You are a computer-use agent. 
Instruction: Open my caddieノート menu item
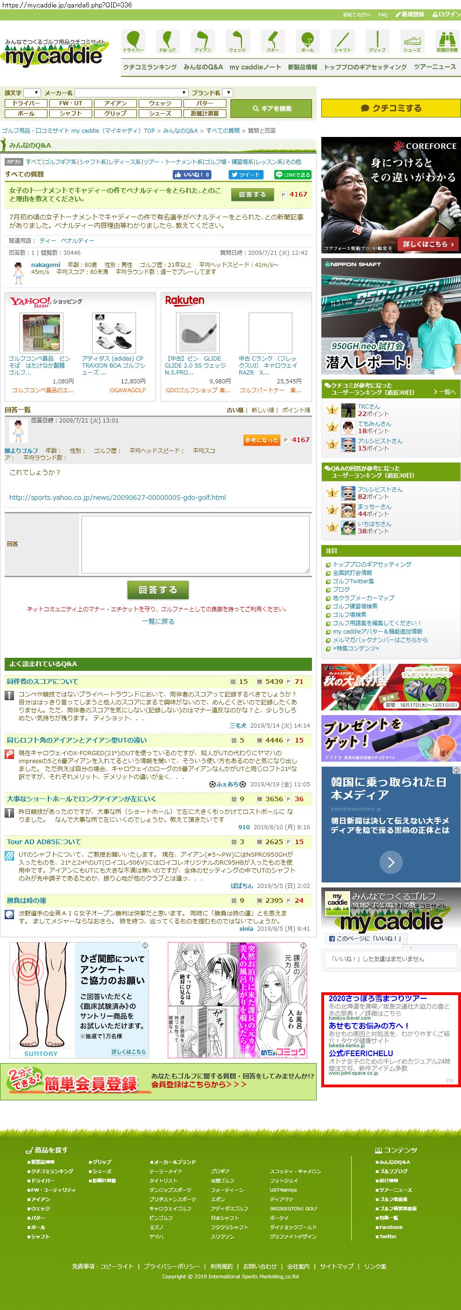point(255,67)
